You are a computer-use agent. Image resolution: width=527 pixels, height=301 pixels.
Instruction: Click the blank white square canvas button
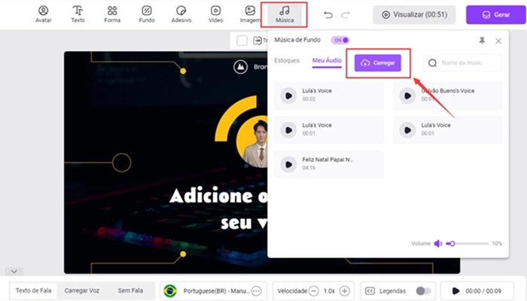(242, 41)
